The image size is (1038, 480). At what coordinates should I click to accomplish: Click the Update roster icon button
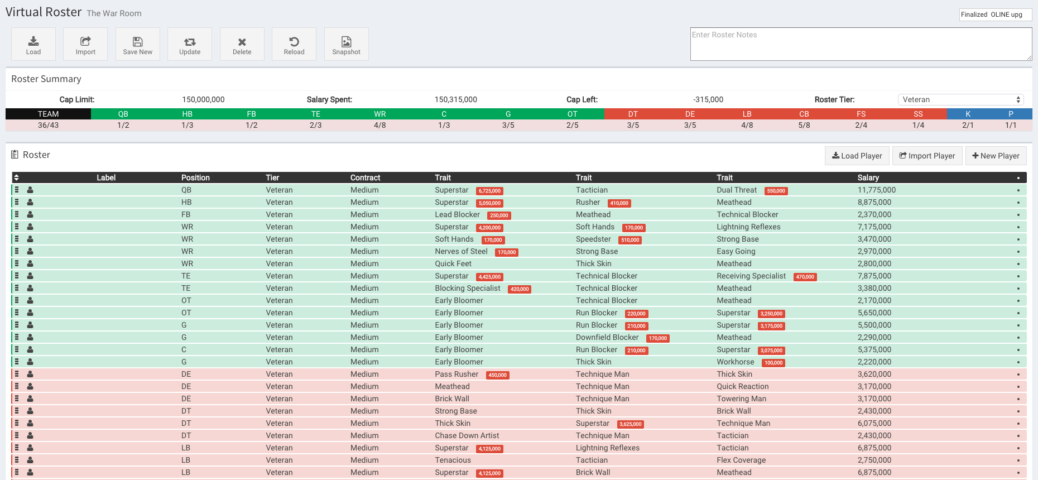pyautogui.click(x=190, y=44)
